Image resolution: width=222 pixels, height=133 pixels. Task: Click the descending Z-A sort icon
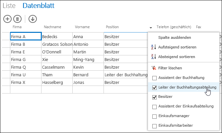154,57
